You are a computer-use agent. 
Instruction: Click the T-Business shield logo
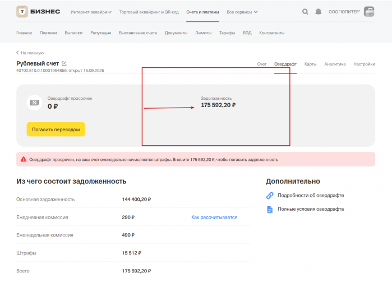point(22,11)
